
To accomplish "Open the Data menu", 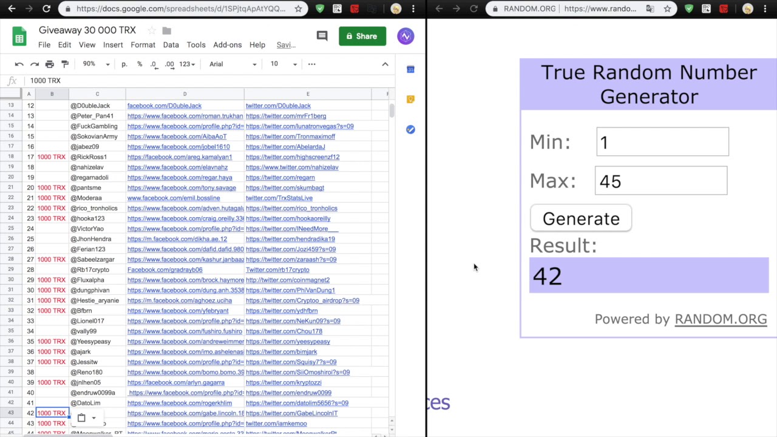I will pyautogui.click(x=171, y=45).
